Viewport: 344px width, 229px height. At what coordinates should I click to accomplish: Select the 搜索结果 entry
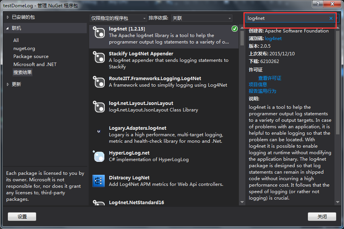click(23, 72)
